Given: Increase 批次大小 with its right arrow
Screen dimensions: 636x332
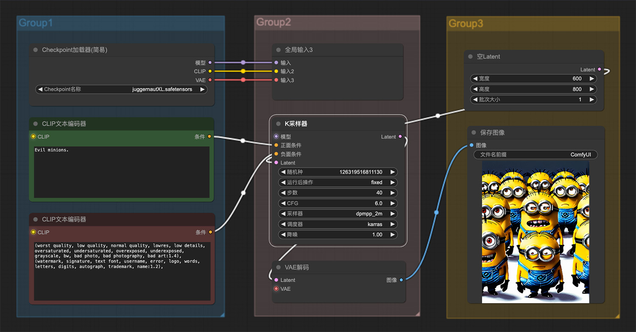Looking at the screenshot, I should click(x=592, y=100).
